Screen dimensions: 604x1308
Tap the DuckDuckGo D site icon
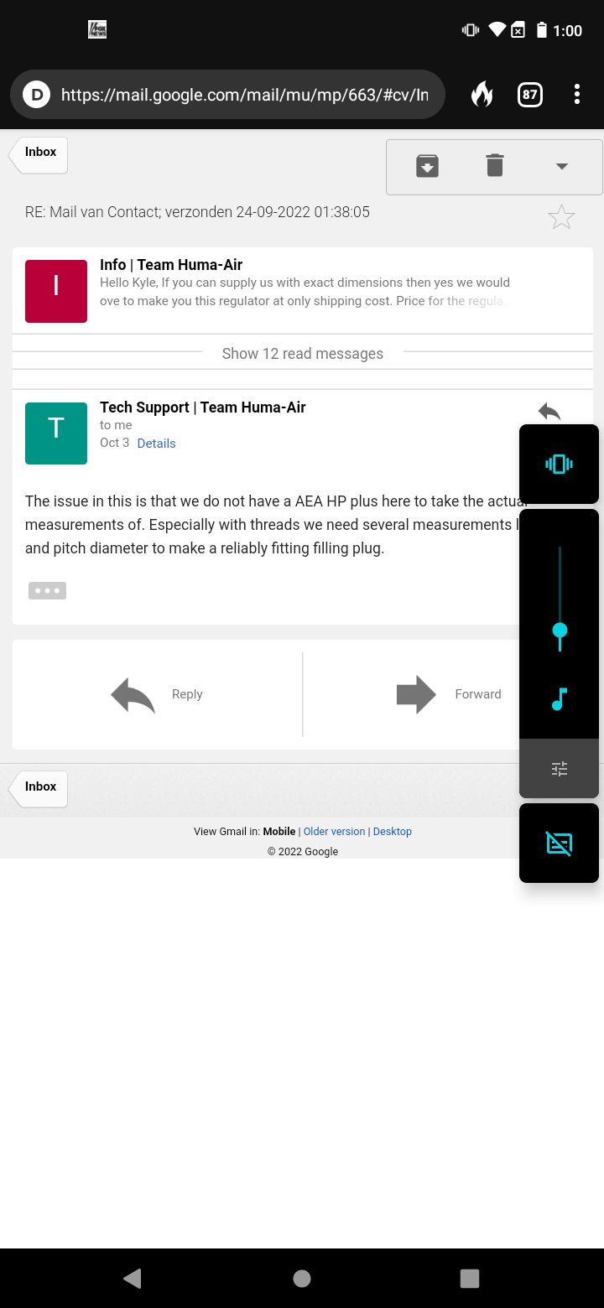(x=36, y=95)
